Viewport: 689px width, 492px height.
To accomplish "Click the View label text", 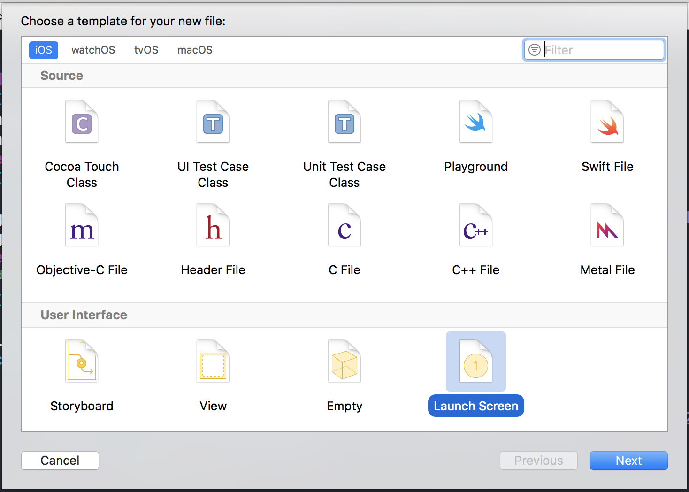I will coord(213,406).
